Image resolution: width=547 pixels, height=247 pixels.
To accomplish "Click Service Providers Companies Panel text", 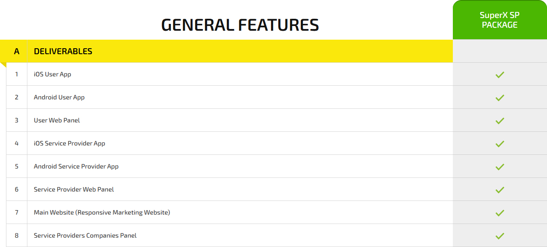I will [x=85, y=235].
